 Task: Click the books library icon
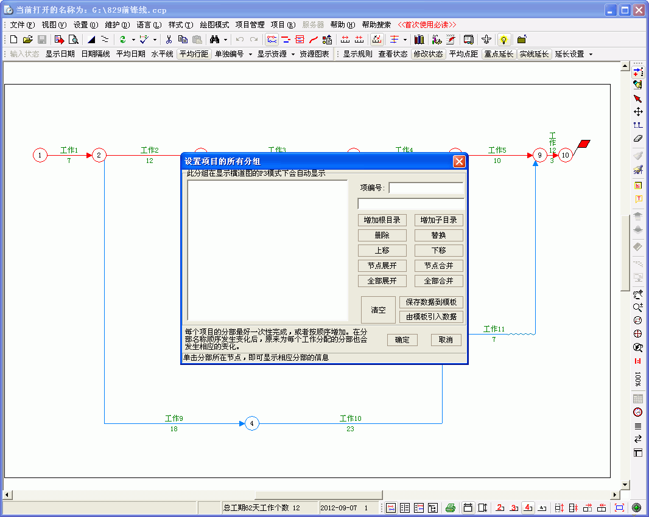pos(419,40)
